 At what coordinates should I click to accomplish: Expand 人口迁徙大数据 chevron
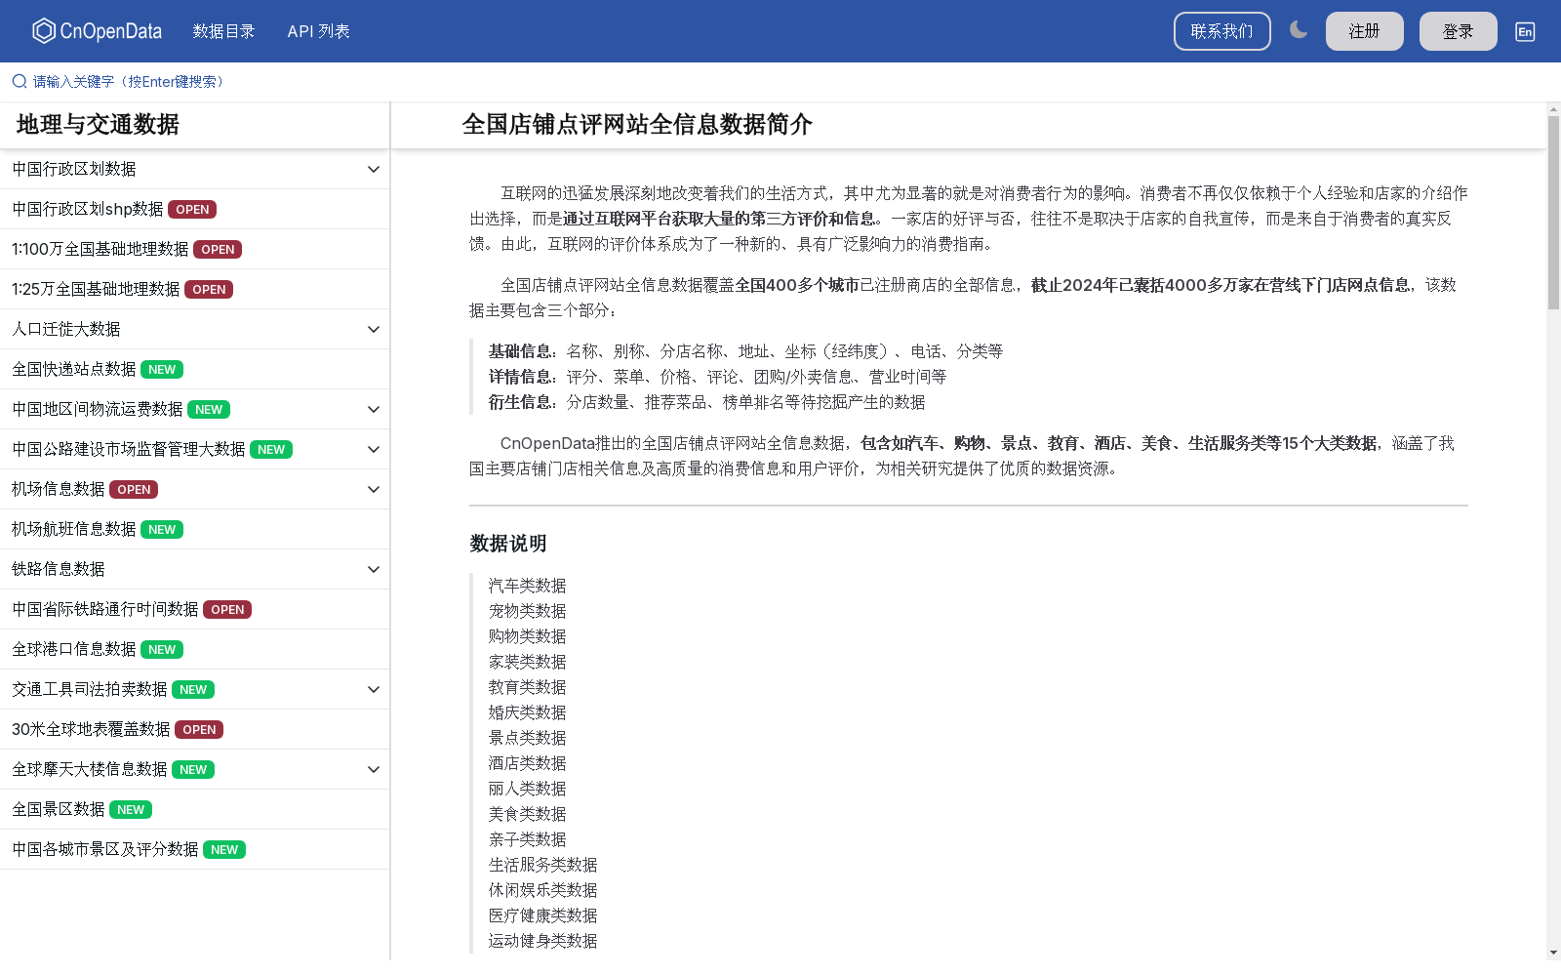[x=373, y=329]
